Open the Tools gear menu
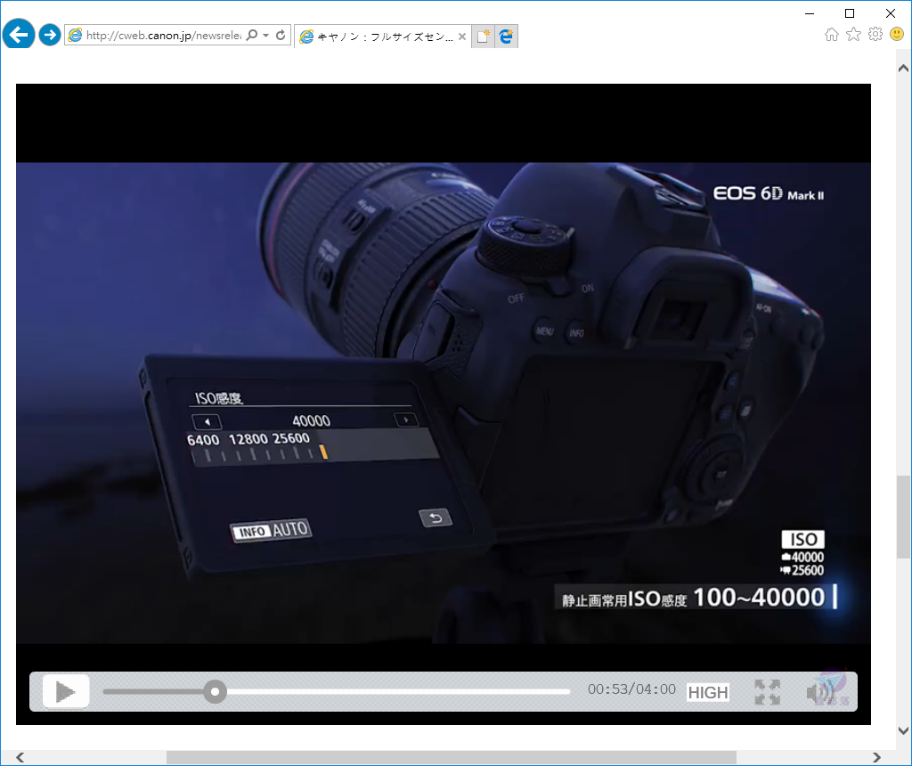This screenshot has height=766, width=912. 875,35
